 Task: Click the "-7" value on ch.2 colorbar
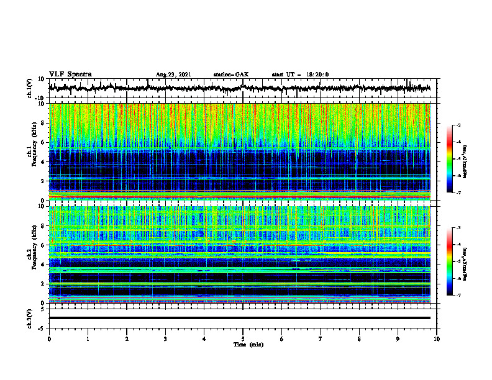(x=458, y=295)
